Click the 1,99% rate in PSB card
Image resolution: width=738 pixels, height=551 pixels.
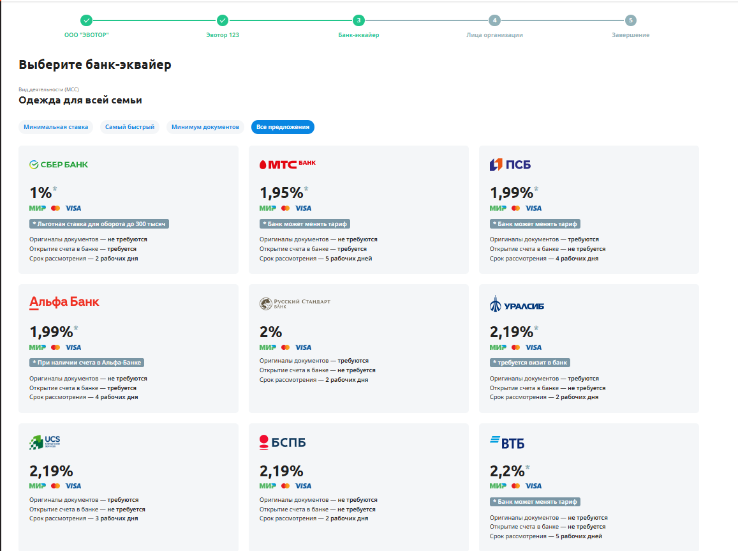pos(512,193)
